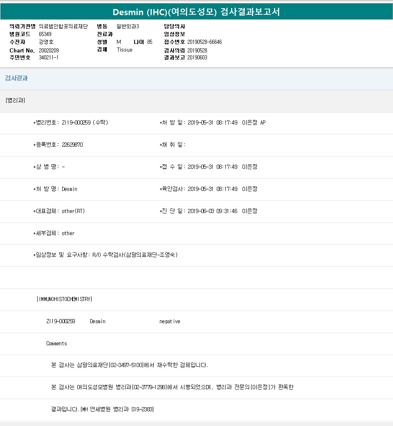
Task: Click the 등록번호 value 22629870
Action: click(72, 145)
